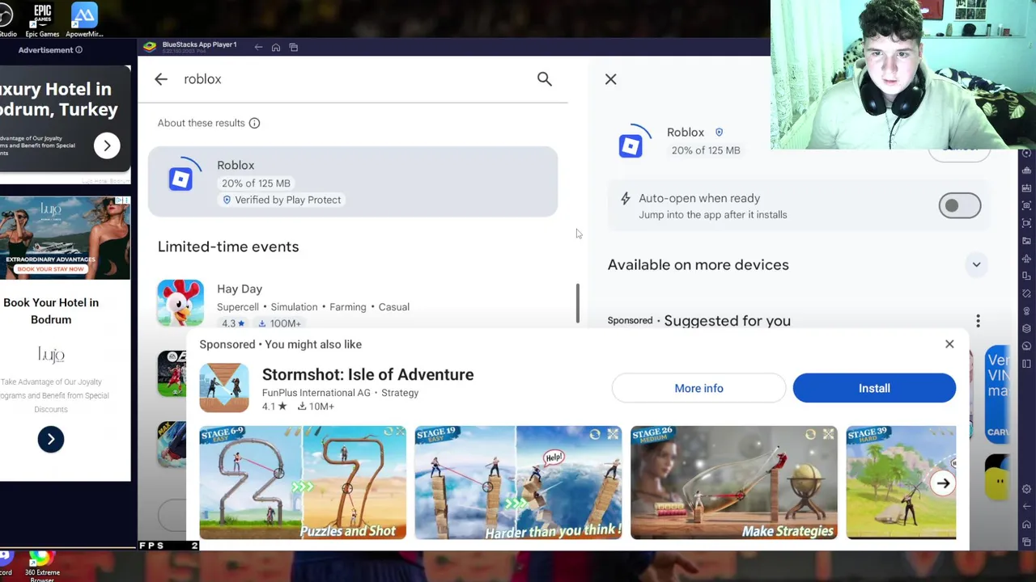
Task: Click the recents icon at sidebar bottom
Action: (1026, 542)
